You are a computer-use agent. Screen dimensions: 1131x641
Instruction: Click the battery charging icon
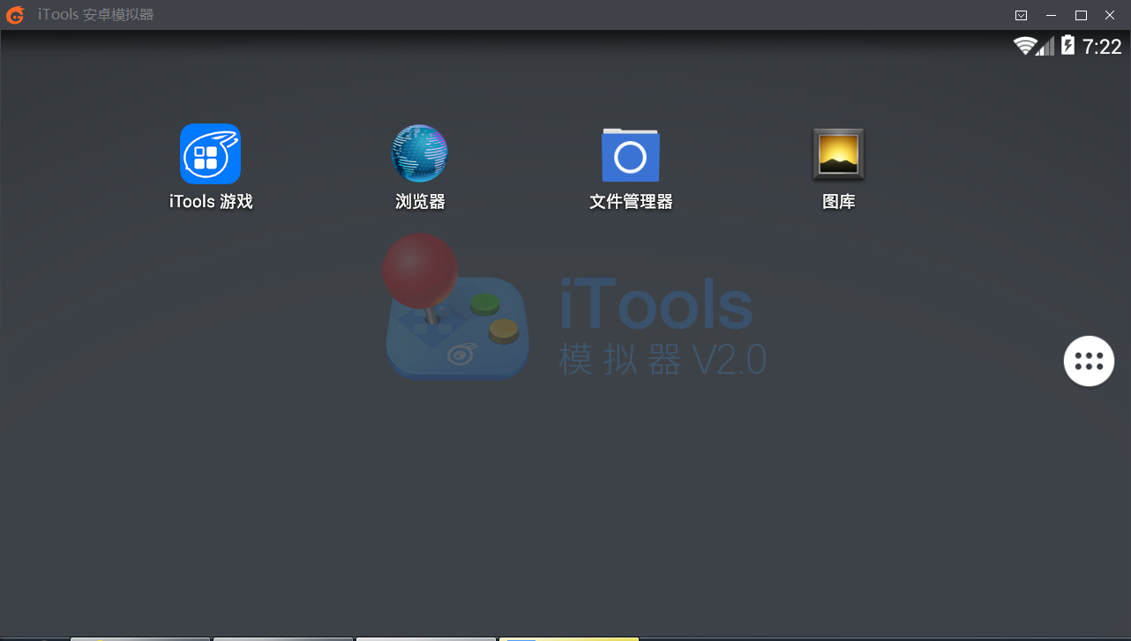pyautogui.click(x=1067, y=45)
